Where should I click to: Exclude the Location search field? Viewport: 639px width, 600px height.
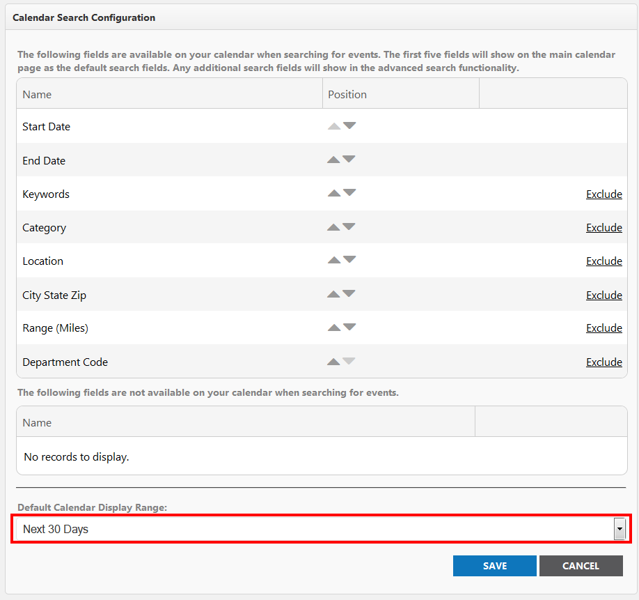604,261
